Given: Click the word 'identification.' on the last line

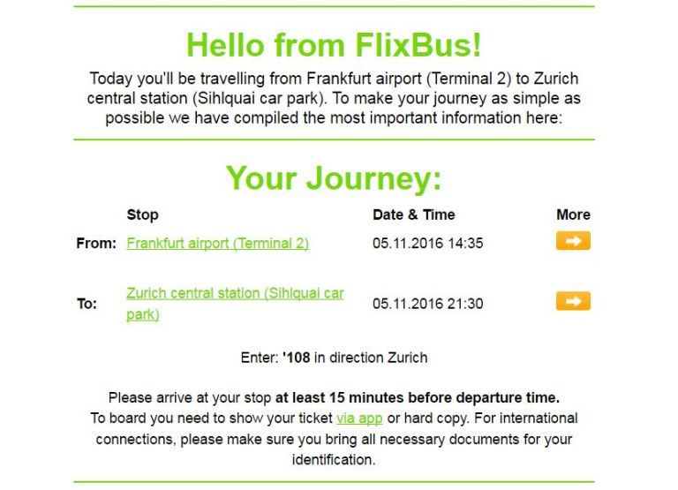Looking at the screenshot, I should pos(334,459).
